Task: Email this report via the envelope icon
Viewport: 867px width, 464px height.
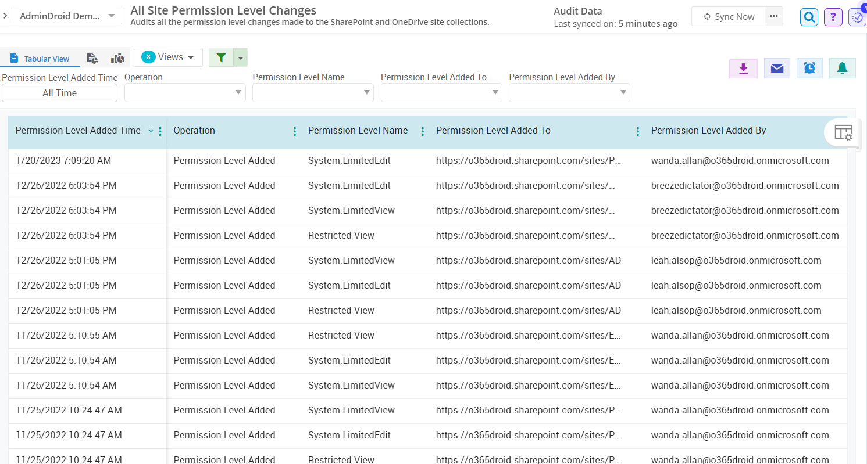Action: pos(777,68)
